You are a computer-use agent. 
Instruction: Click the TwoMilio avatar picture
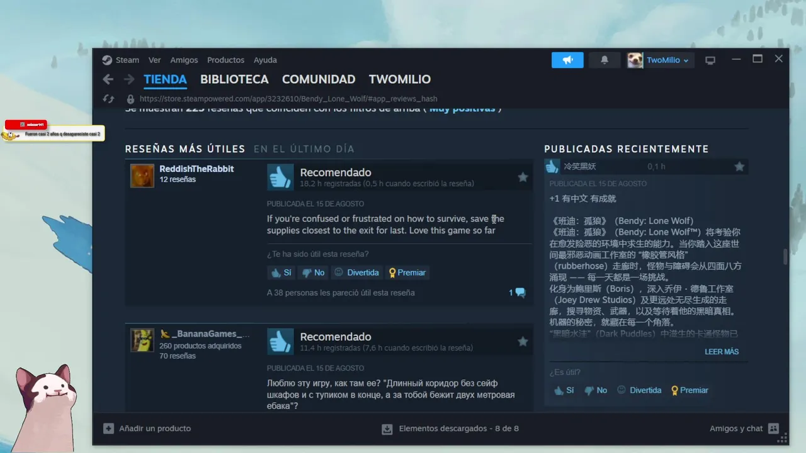635,60
